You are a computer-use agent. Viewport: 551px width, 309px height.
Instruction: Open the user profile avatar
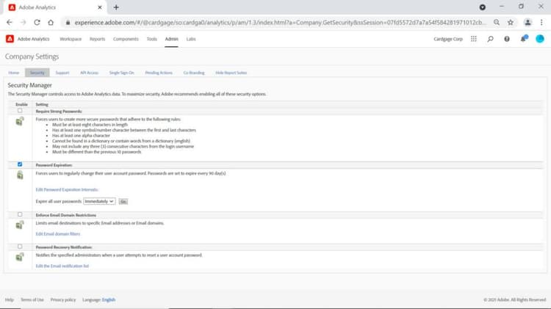tap(540, 39)
